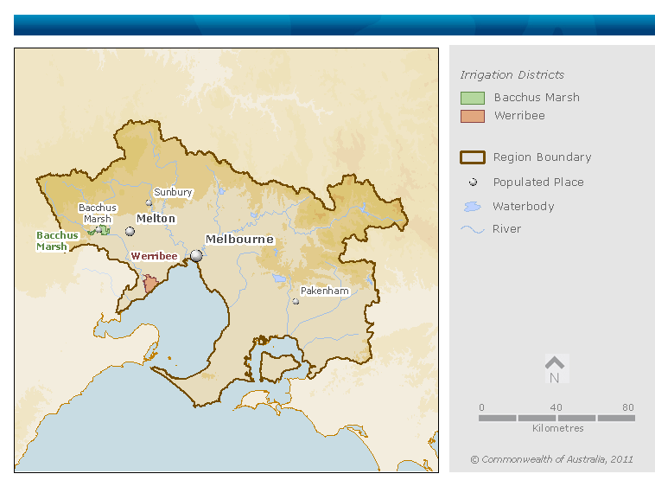Image resolution: width=655 pixels, height=493 pixels.
Task: Click the Region Boundary legend box
Action: click(x=473, y=157)
